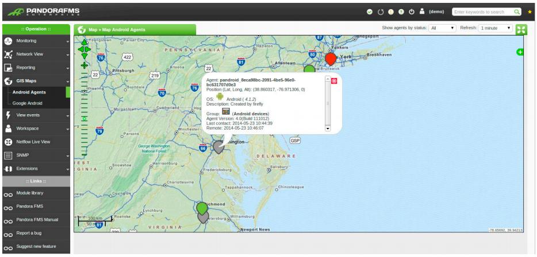Click the globe icon in map breadcrumb
537x257 pixels.
[x=82, y=30]
